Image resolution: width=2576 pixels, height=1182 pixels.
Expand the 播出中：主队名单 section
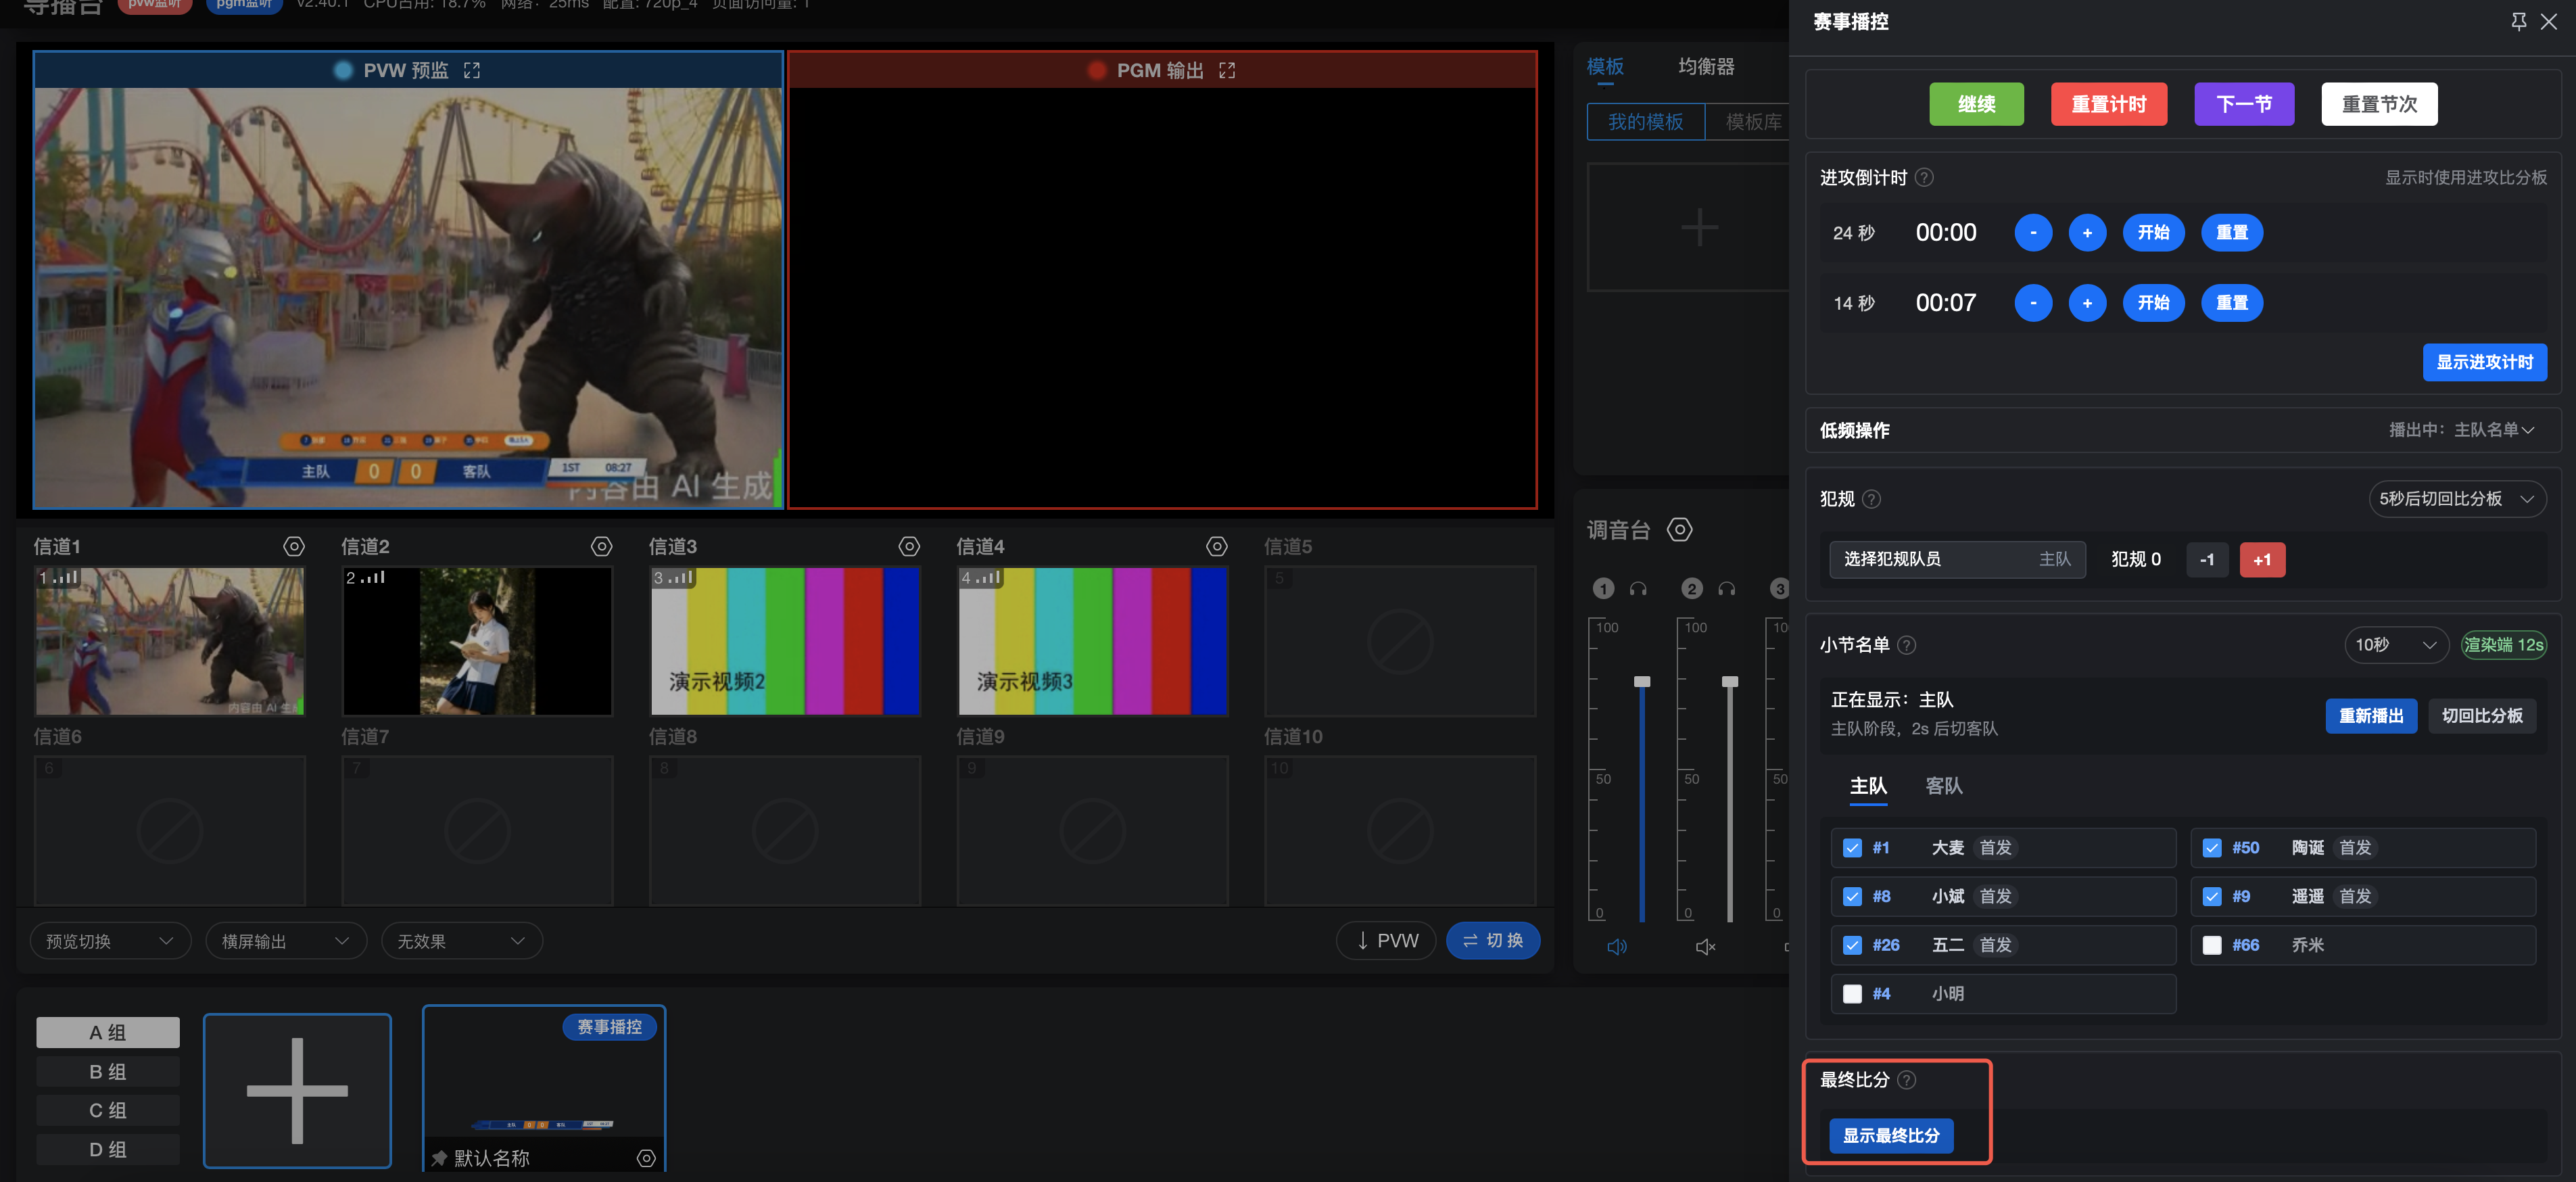pos(2461,430)
